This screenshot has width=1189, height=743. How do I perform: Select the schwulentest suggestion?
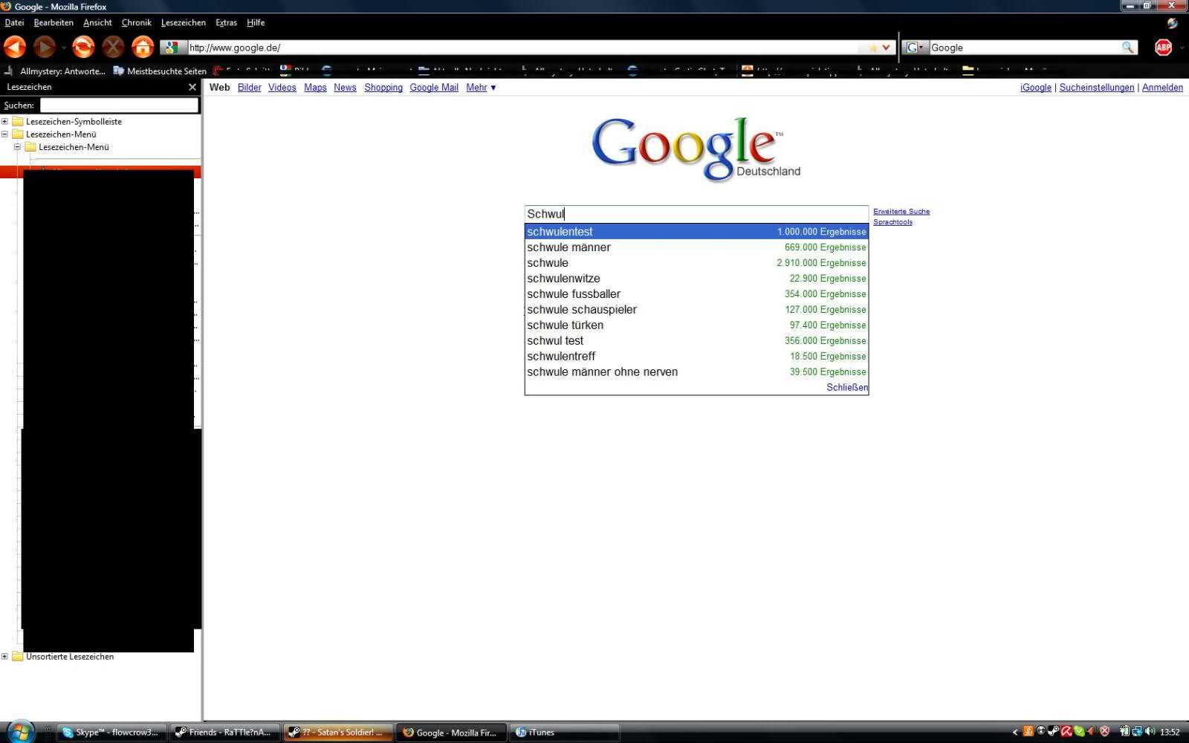(x=696, y=232)
